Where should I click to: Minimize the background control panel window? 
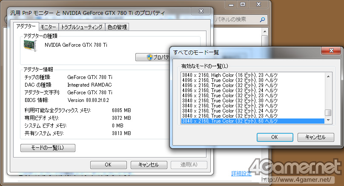pos(231,4)
